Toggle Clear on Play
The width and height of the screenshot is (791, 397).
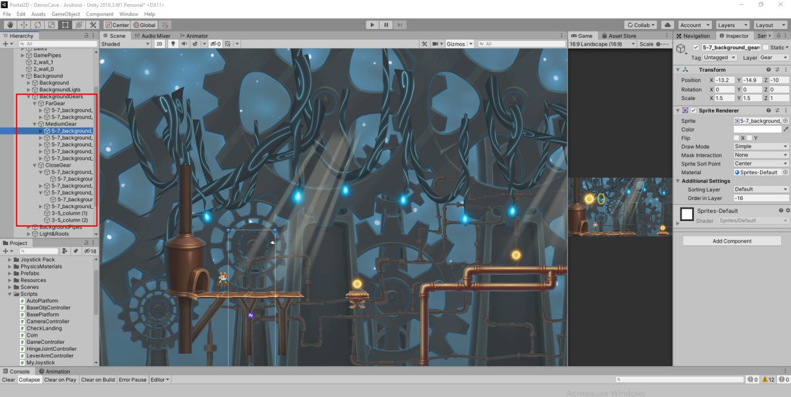60,380
